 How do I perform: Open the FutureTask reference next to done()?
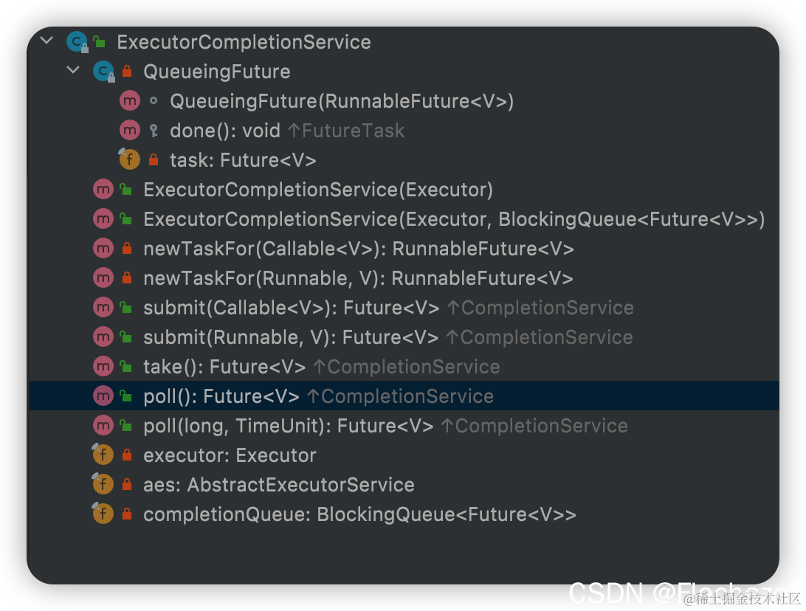coord(345,130)
